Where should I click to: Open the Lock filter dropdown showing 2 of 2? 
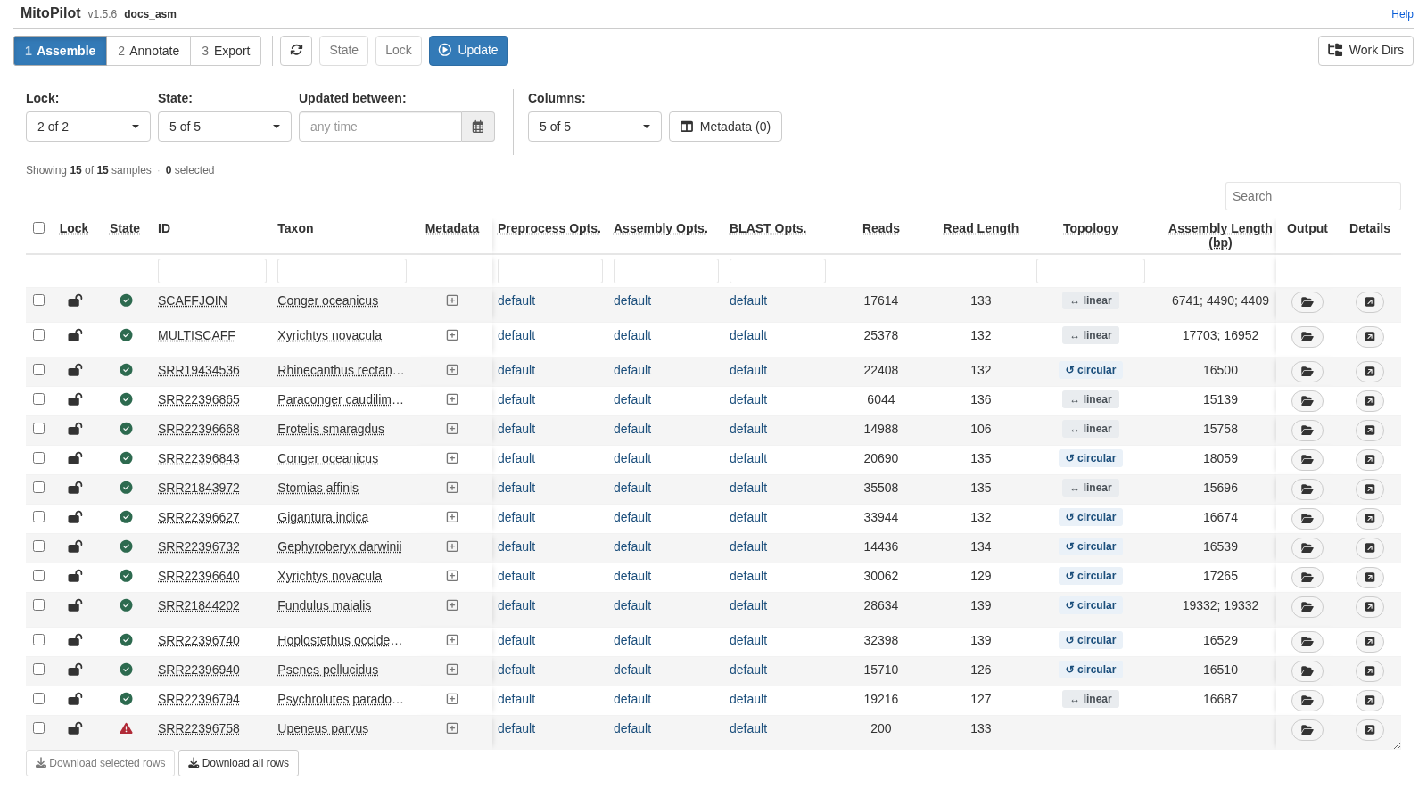88,127
